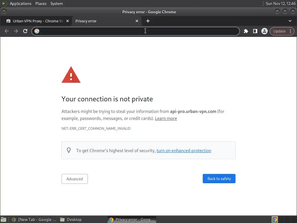
Task: Click the window menu button in title bar
Action: (x=4, y=12)
